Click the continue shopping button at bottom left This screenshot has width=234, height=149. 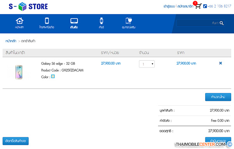point(16,141)
